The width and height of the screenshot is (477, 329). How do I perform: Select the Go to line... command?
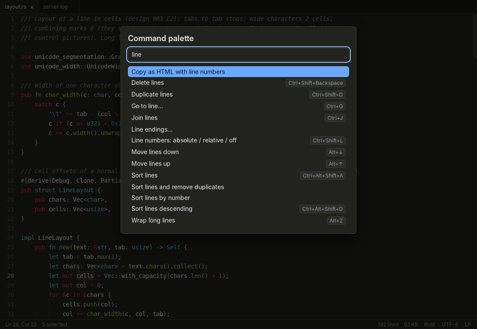click(x=238, y=106)
